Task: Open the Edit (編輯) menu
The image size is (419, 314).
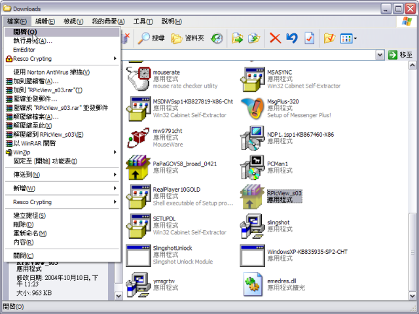Action: (45, 22)
